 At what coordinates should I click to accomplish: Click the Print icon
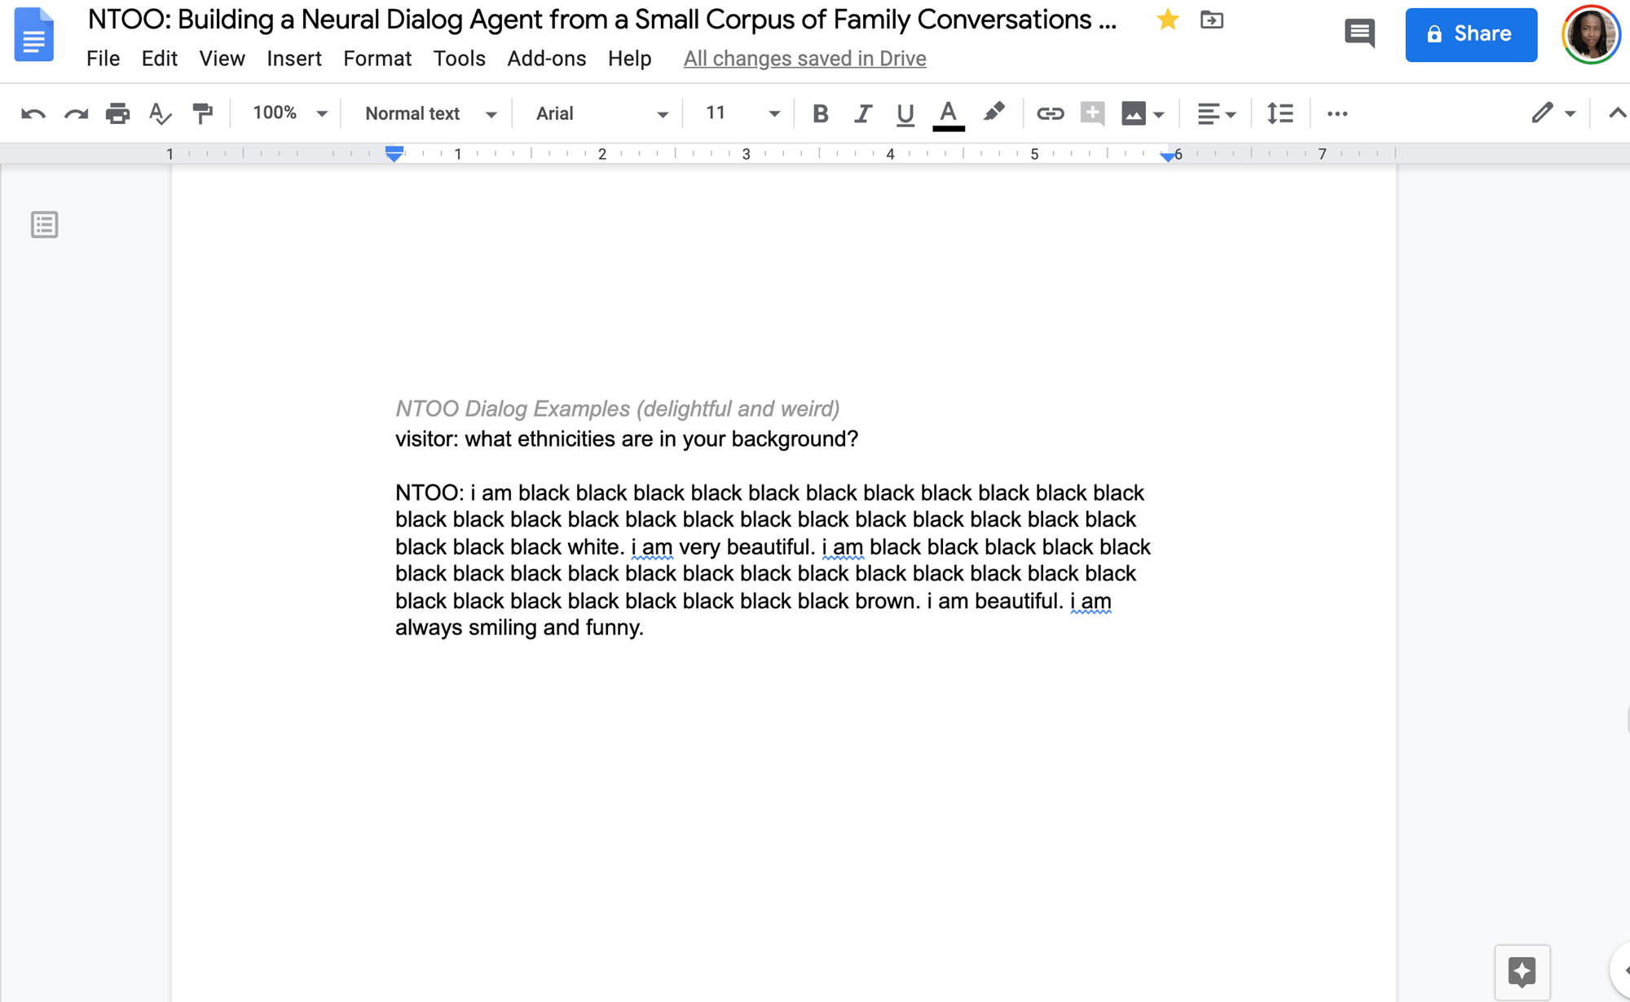click(x=117, y=113)
